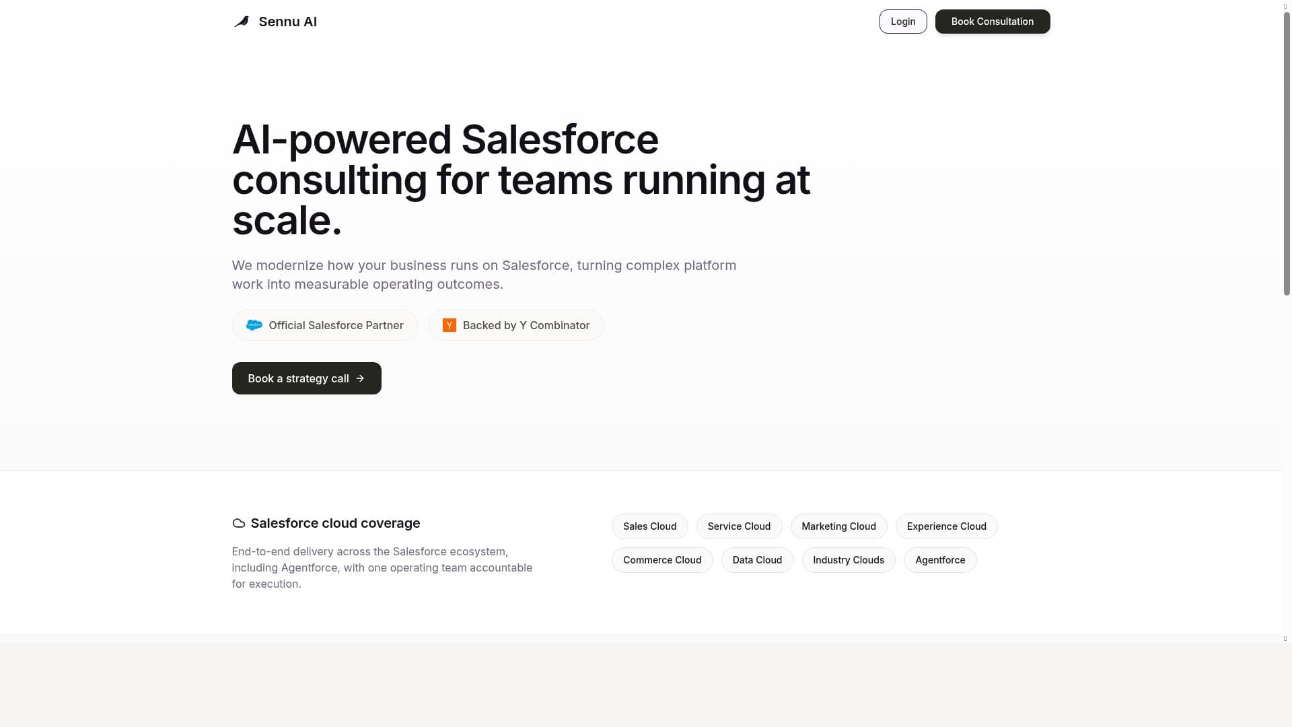This screenshot has height=727, width=1292.
Task: Choose the Marketing Cloud tag
Action: pyautogui.click(x=838, y=526)
